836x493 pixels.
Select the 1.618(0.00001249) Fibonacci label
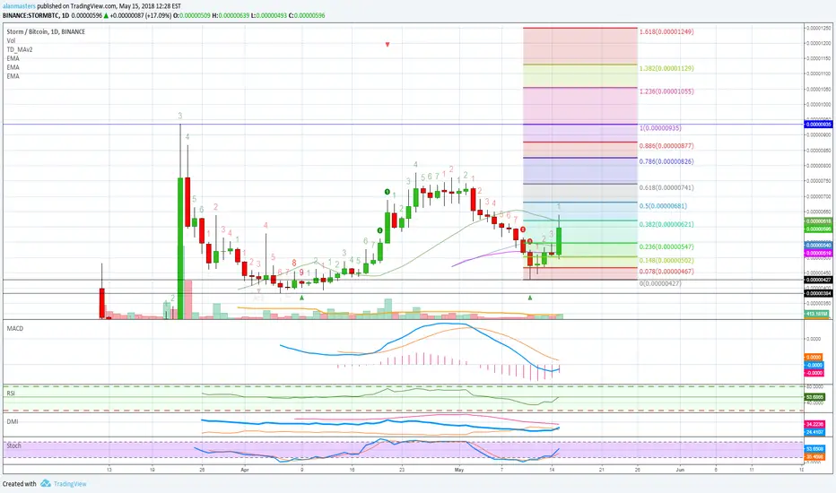click(x=666, y=31)
